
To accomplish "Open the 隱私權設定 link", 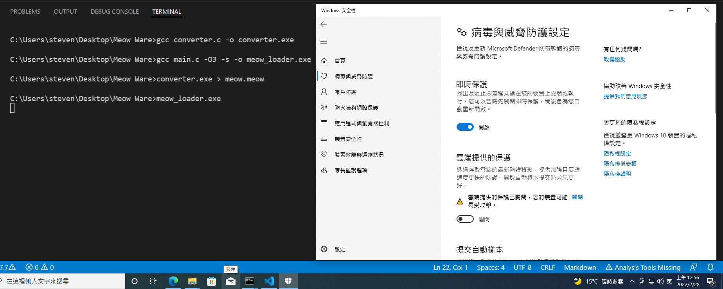I will [x=617, y=154].
